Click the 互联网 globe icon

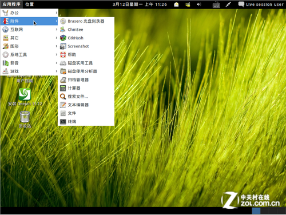tap(6, 30)
